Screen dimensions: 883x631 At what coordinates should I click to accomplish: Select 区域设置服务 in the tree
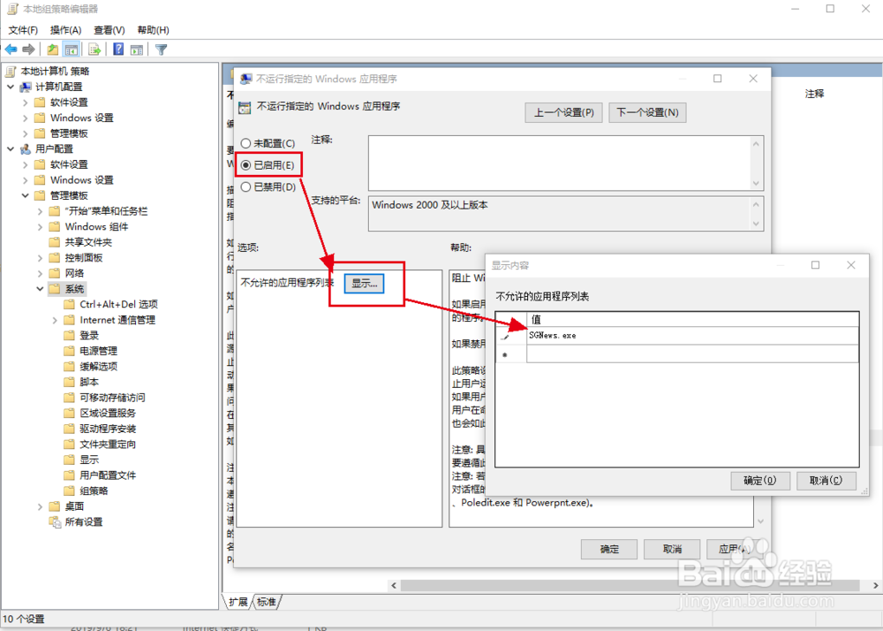(108, 413)
